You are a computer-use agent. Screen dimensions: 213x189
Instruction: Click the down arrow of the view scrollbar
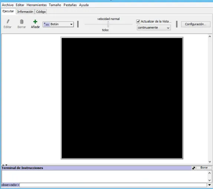point(210,162)
